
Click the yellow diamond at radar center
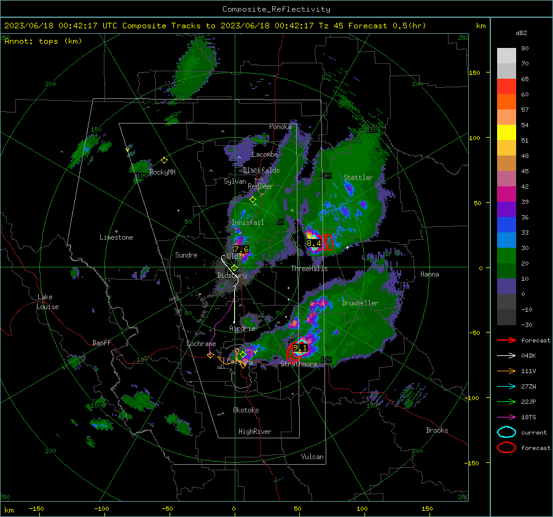click(x=234, y=268)
